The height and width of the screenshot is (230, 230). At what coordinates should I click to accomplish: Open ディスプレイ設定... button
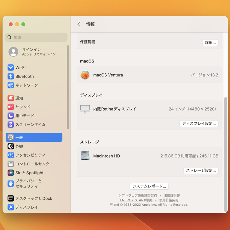(199, 124)
